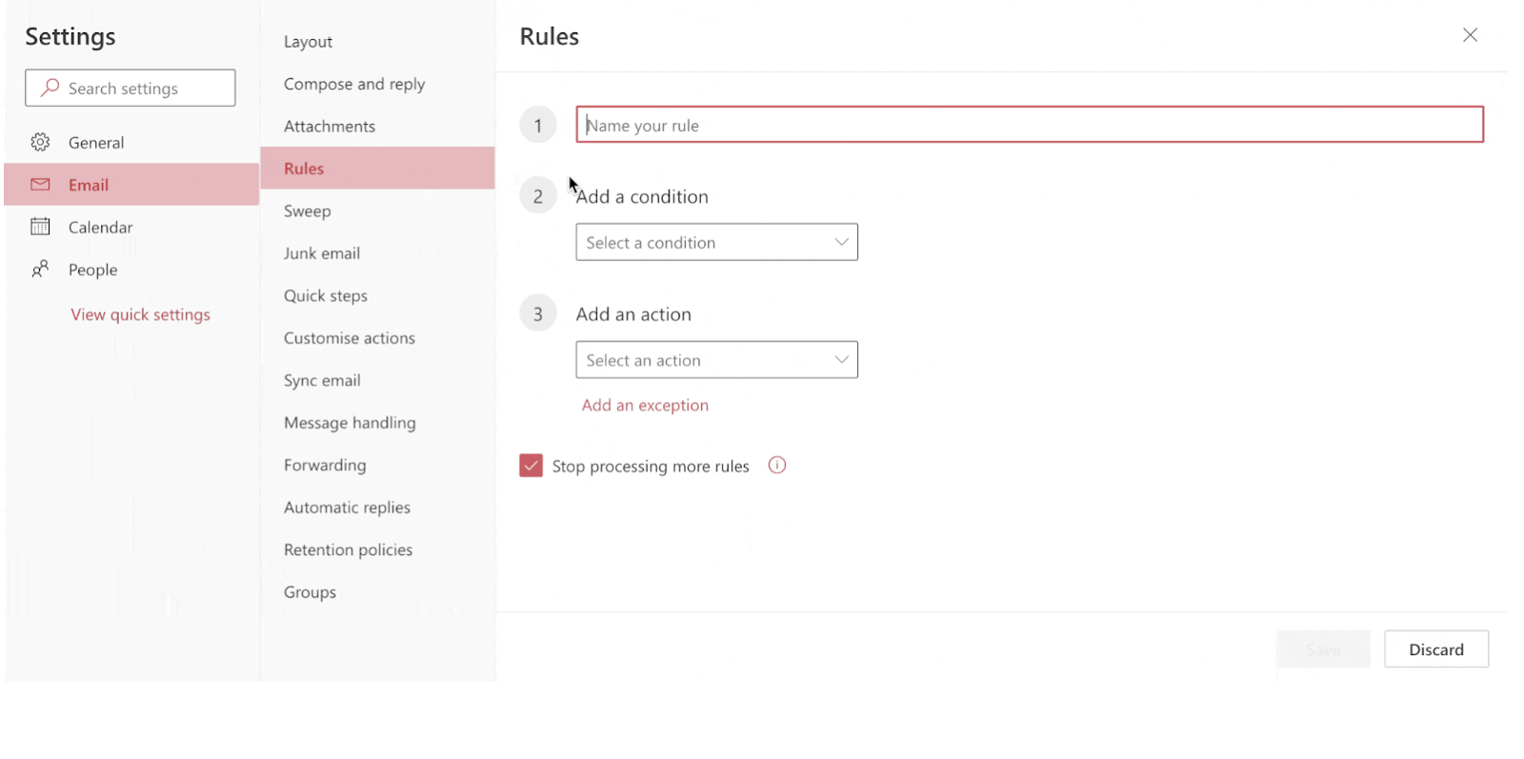The width and height of the screenshot is (1524, 759).
Task: Select Junk email in the menu
Action: click(322, 253)
